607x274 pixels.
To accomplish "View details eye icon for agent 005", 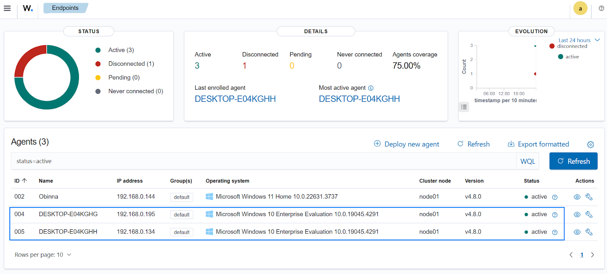I will pos(577,232).
